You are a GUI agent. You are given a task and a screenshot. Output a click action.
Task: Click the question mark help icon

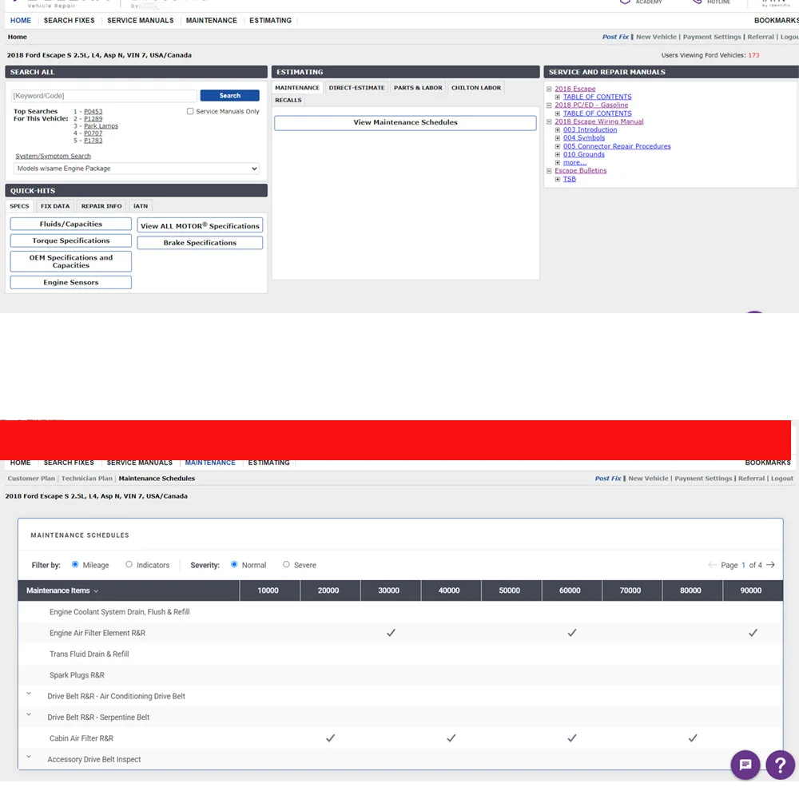pos(780,765)
